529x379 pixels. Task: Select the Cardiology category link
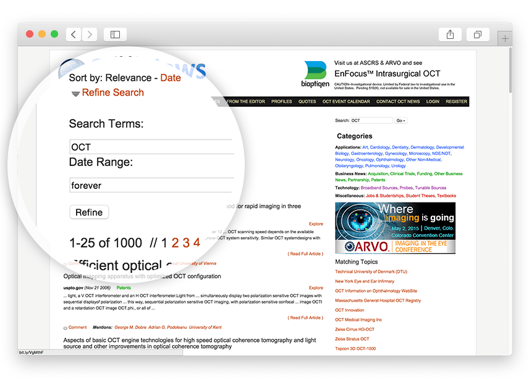[x=380, y=148]
